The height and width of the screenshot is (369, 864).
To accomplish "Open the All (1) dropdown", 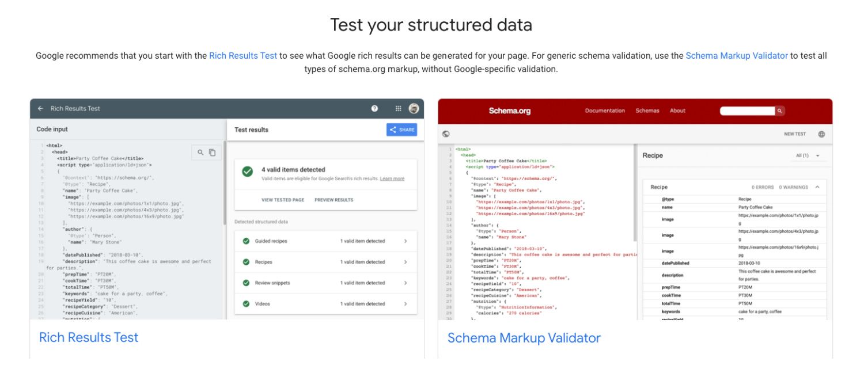I will coord(808,155).
